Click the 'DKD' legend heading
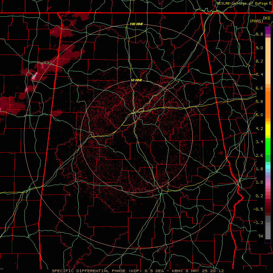 (x=266, y=18)
